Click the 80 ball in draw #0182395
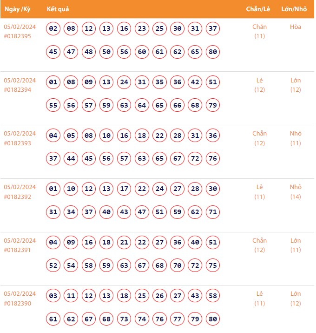Viewport: 316px width, 333px height. coord(213,52)
